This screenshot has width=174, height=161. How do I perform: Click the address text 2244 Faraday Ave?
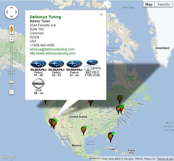43,25
